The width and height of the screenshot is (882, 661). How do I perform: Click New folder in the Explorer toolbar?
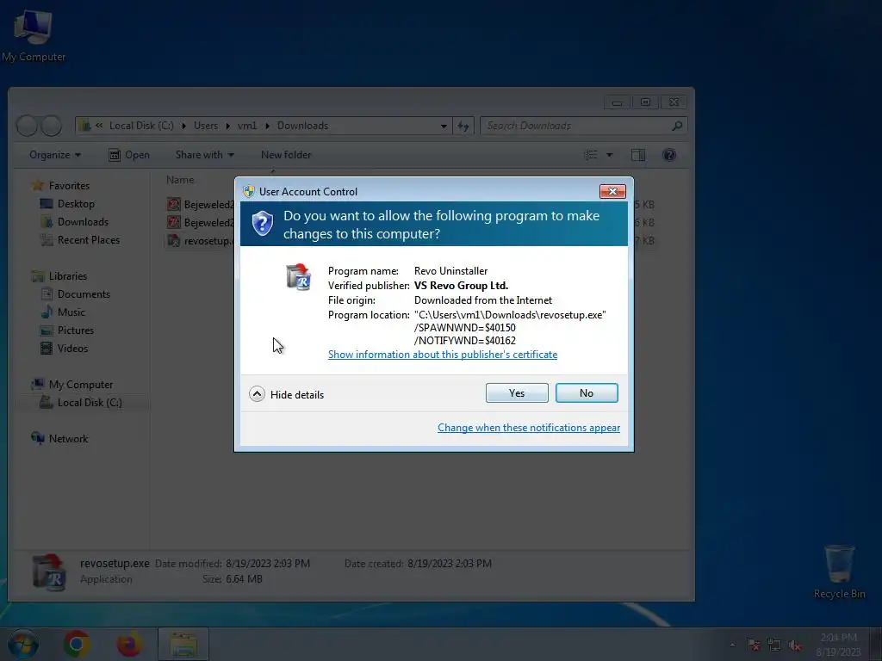click(286, 155)
